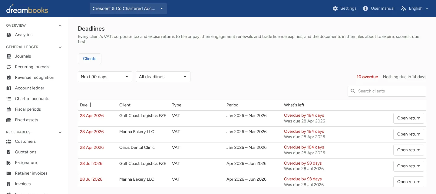Collapse the Overview sidebar section

tap(60, 26)
